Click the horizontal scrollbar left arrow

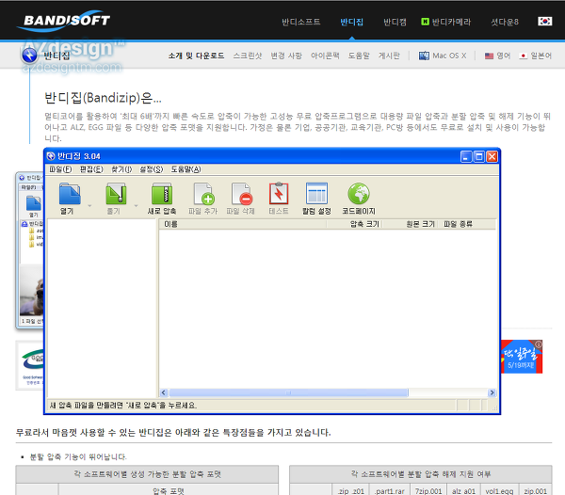point(164,392)
